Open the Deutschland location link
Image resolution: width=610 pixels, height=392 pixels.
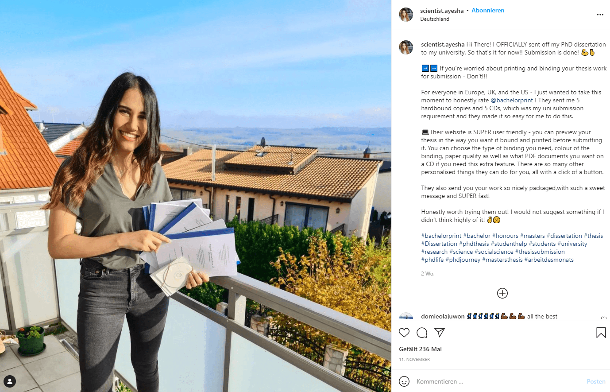click(x=435, y=19)
